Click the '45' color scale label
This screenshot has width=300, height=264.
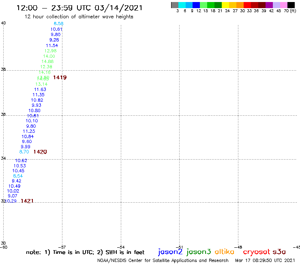pyautogui.click(x=279, y=11)
